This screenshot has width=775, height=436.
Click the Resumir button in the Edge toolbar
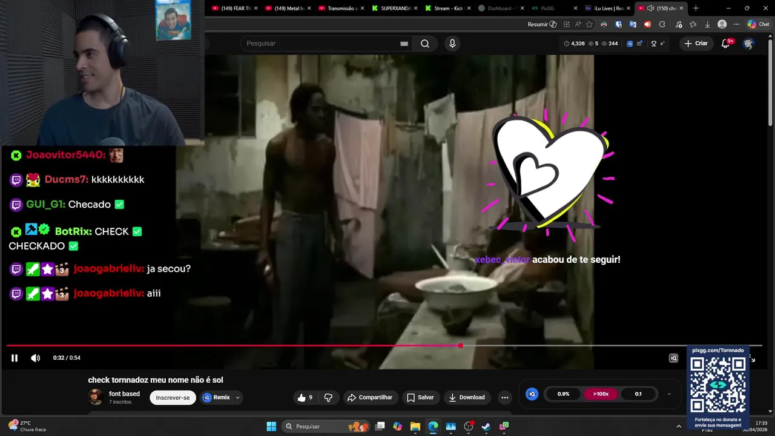[542, 24]
